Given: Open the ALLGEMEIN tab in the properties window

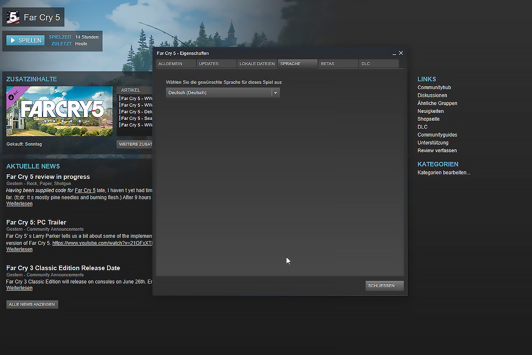Looking at the screenshot, I should click(176, 64).
